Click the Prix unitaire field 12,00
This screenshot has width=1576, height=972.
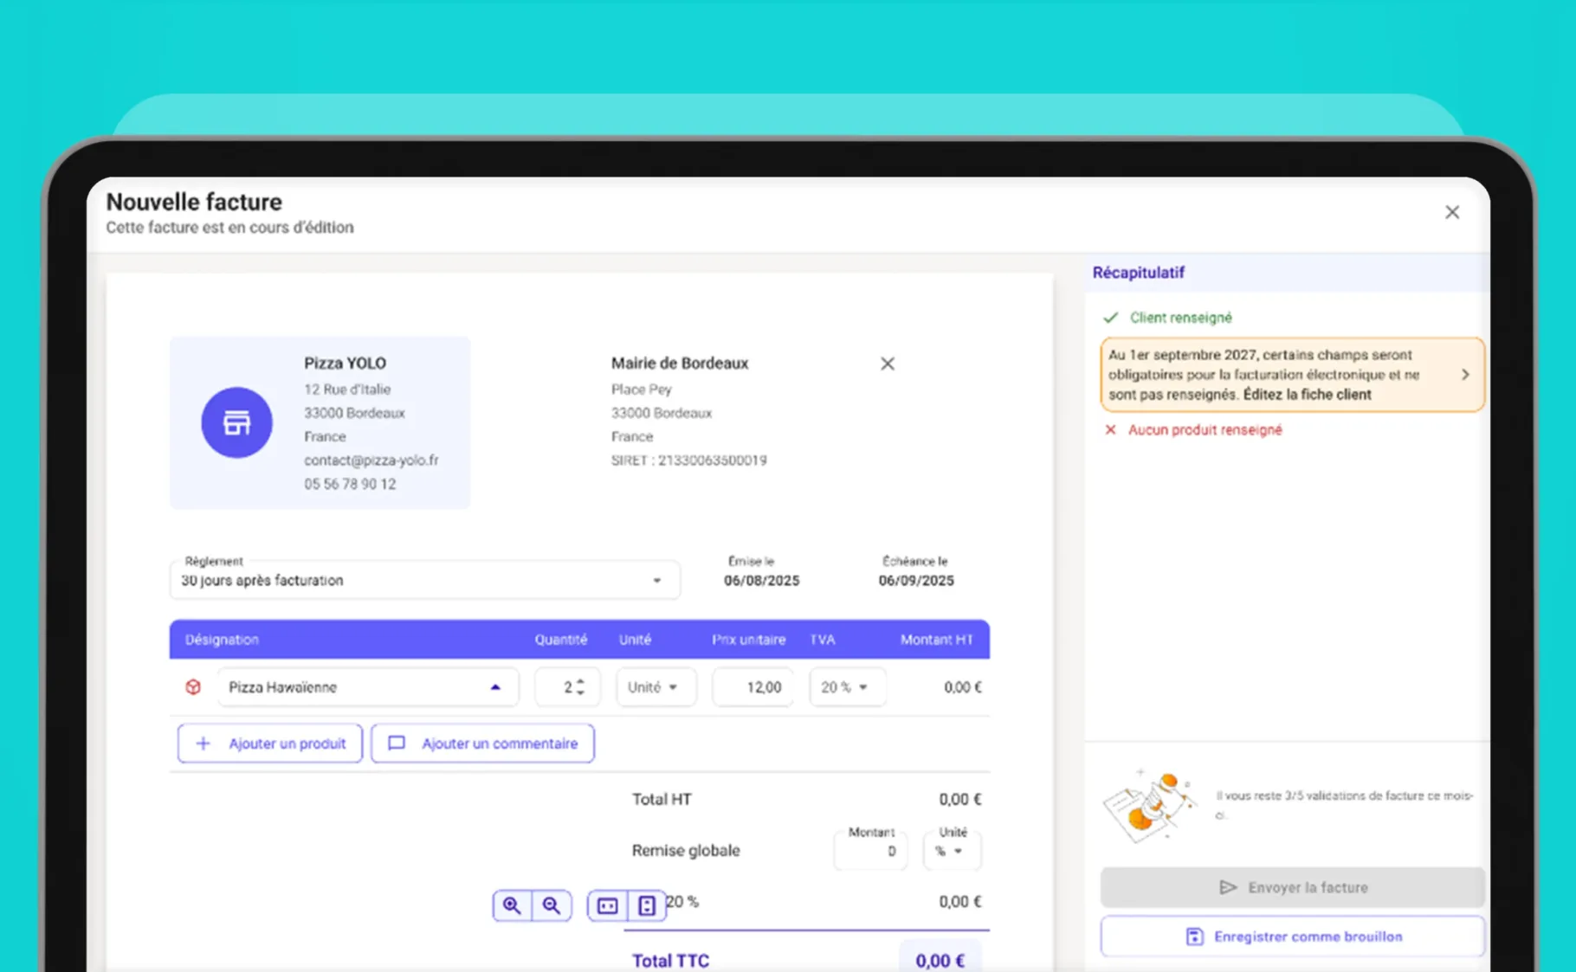click(752, 687)
